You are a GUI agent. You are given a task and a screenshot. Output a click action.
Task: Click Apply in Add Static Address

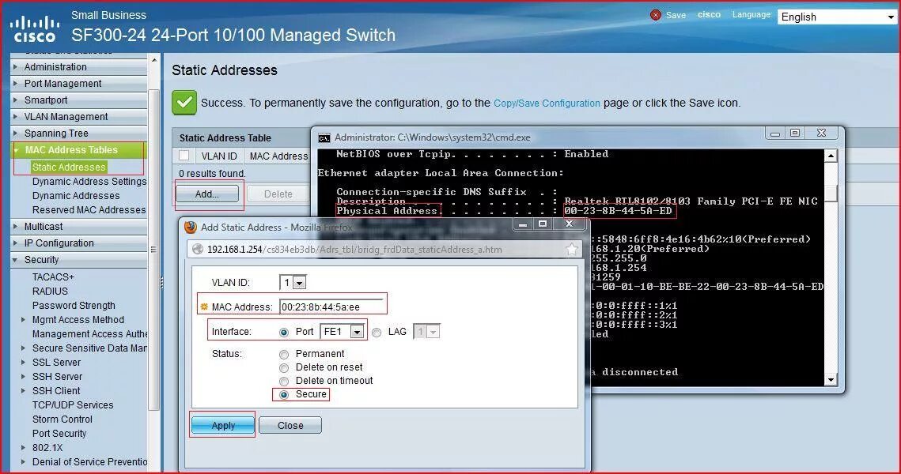(x=223, y=425)
